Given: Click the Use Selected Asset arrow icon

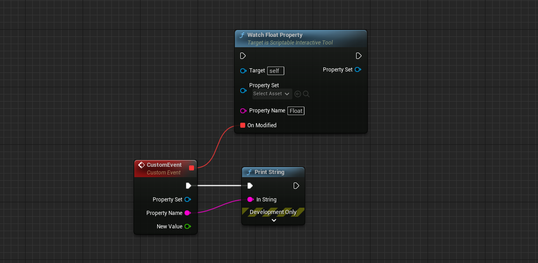Looking at the screenshot, I should point(298,94).
